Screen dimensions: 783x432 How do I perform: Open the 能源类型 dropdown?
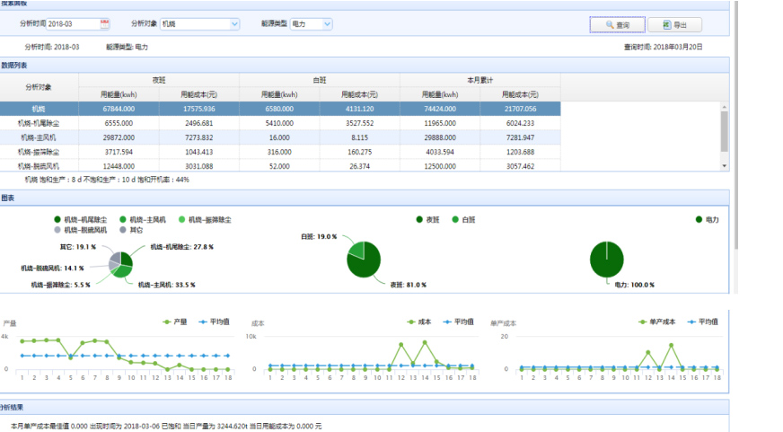point(326,24)
